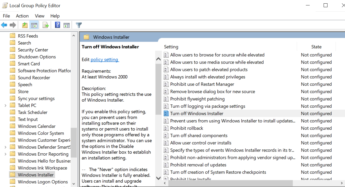This screenshot has width=345, height=187.
Task: Select the Sync your settings folder
Action: (x=36, y=99)
